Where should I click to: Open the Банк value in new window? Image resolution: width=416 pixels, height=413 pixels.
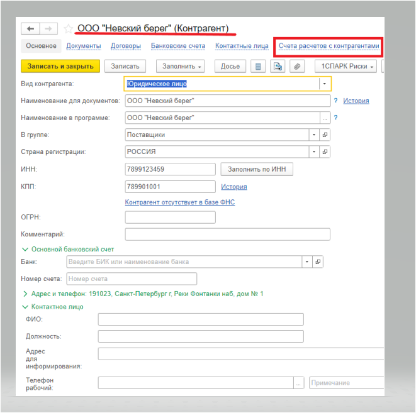coord(318,262)
